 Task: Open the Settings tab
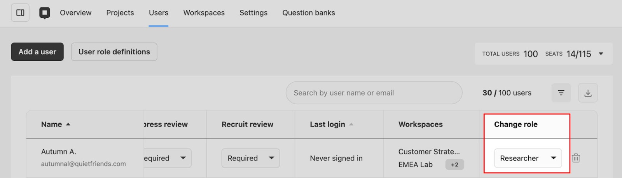(x=253, y=13)
